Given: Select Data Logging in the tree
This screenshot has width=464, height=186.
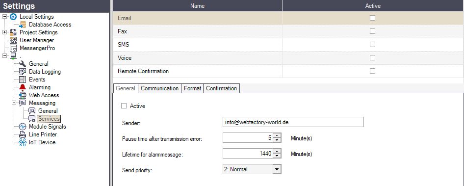Looking at the screenshot, I should tap(45, 72).
